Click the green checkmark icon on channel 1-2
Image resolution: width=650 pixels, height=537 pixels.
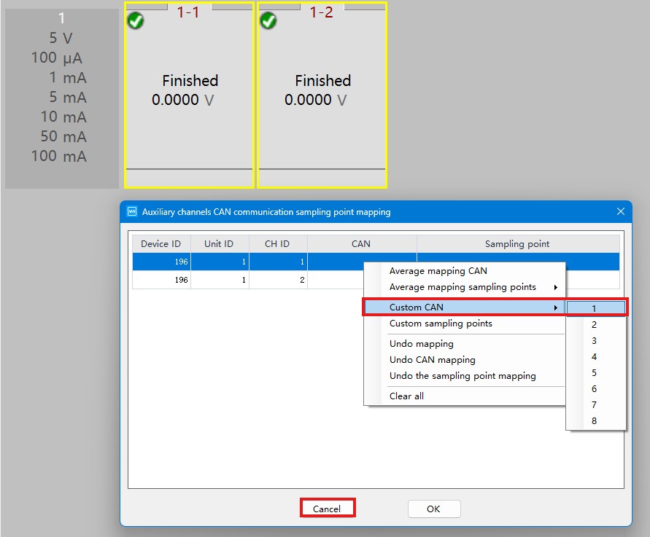point(268,20)
